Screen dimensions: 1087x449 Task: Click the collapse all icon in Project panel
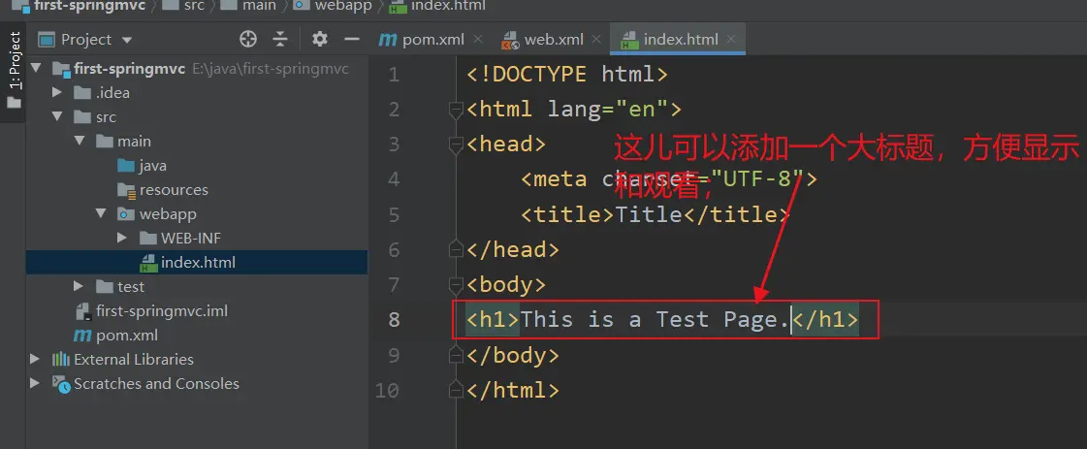tap(280, 40)
